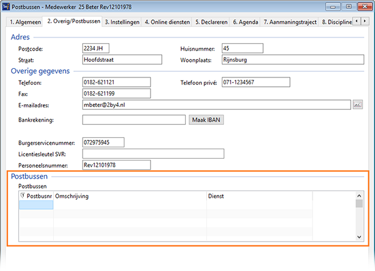Click the application icon in title bar
The width and height of the screenshot is (375, 271).
pyautogui.click(x=6, y=7)
